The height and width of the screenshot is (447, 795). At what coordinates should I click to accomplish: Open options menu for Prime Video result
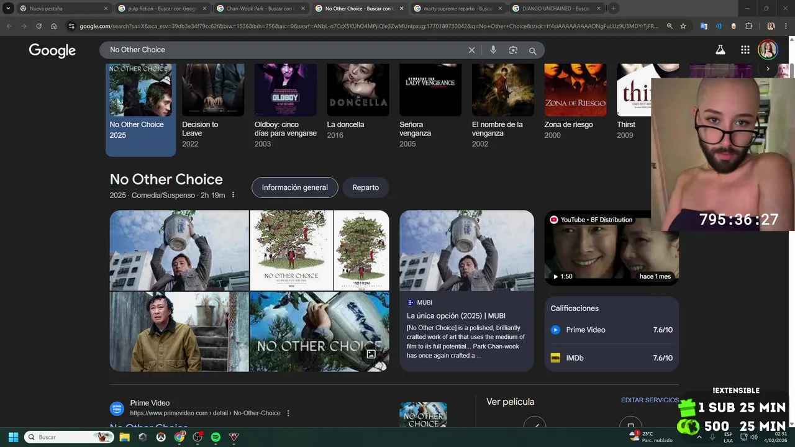[x=288, y=413]
